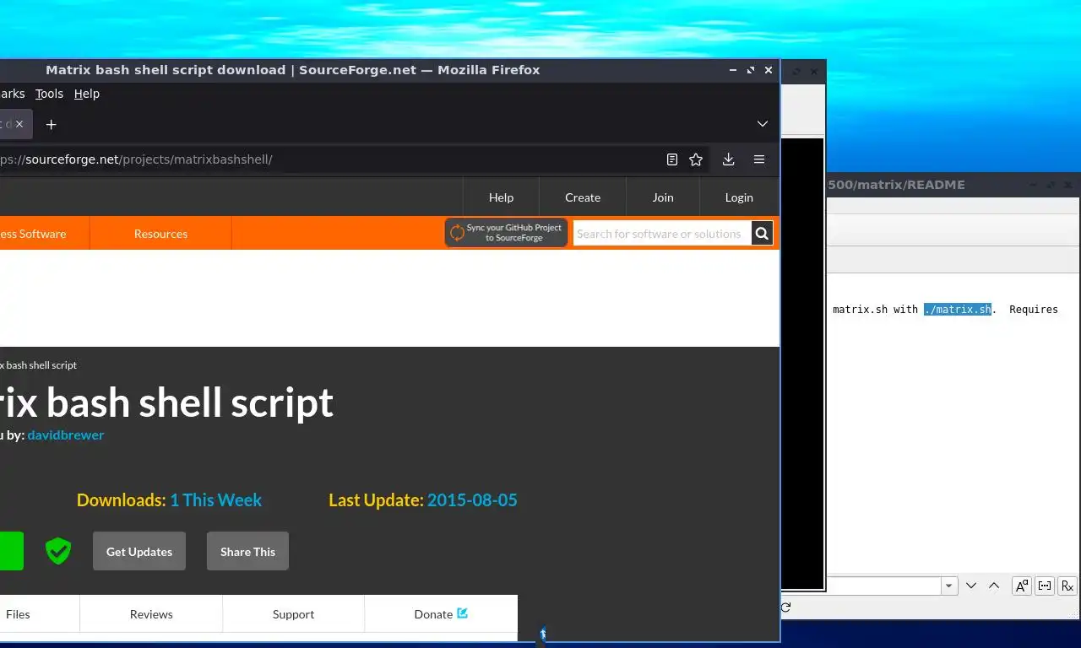Maximize the Firefox window
This screenshot has width=1081, height=648.
point(751,70)
